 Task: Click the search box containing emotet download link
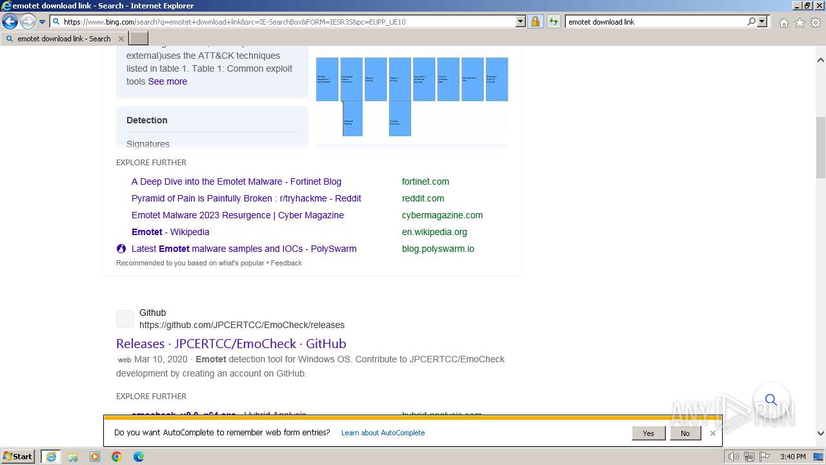(x=655, y=21)
